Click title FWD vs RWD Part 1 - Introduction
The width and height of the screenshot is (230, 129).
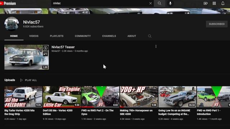tap(208, 112)
